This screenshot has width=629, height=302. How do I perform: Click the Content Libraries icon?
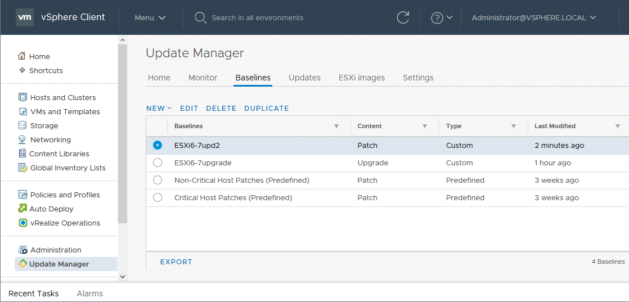(23, 154)
